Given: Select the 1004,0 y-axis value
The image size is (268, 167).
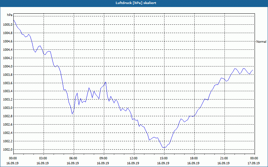Looking at the screenshot, I should point(8,66).
